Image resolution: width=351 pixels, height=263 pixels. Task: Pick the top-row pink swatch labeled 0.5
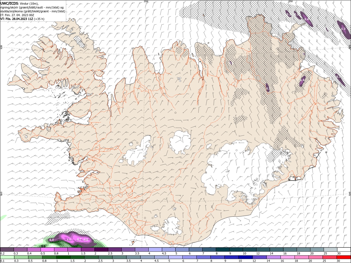47,250
